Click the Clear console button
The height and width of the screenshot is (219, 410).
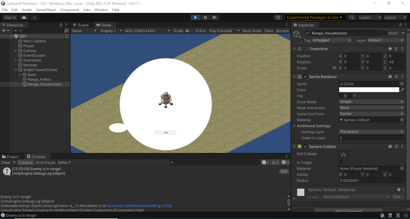pos(6,162)
